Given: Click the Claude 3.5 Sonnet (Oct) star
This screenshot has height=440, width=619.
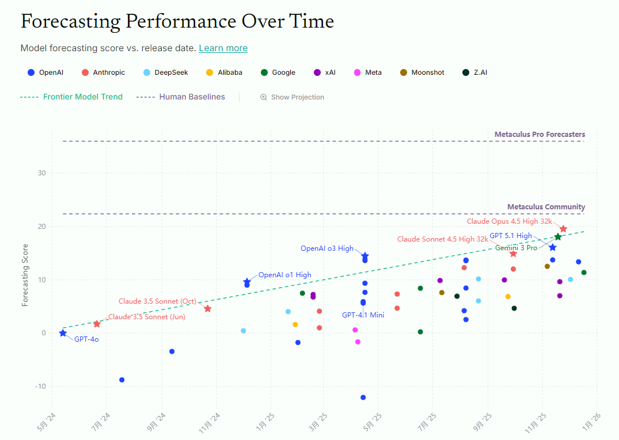Looking at the screenshot, I should click(x=207, y=309).
